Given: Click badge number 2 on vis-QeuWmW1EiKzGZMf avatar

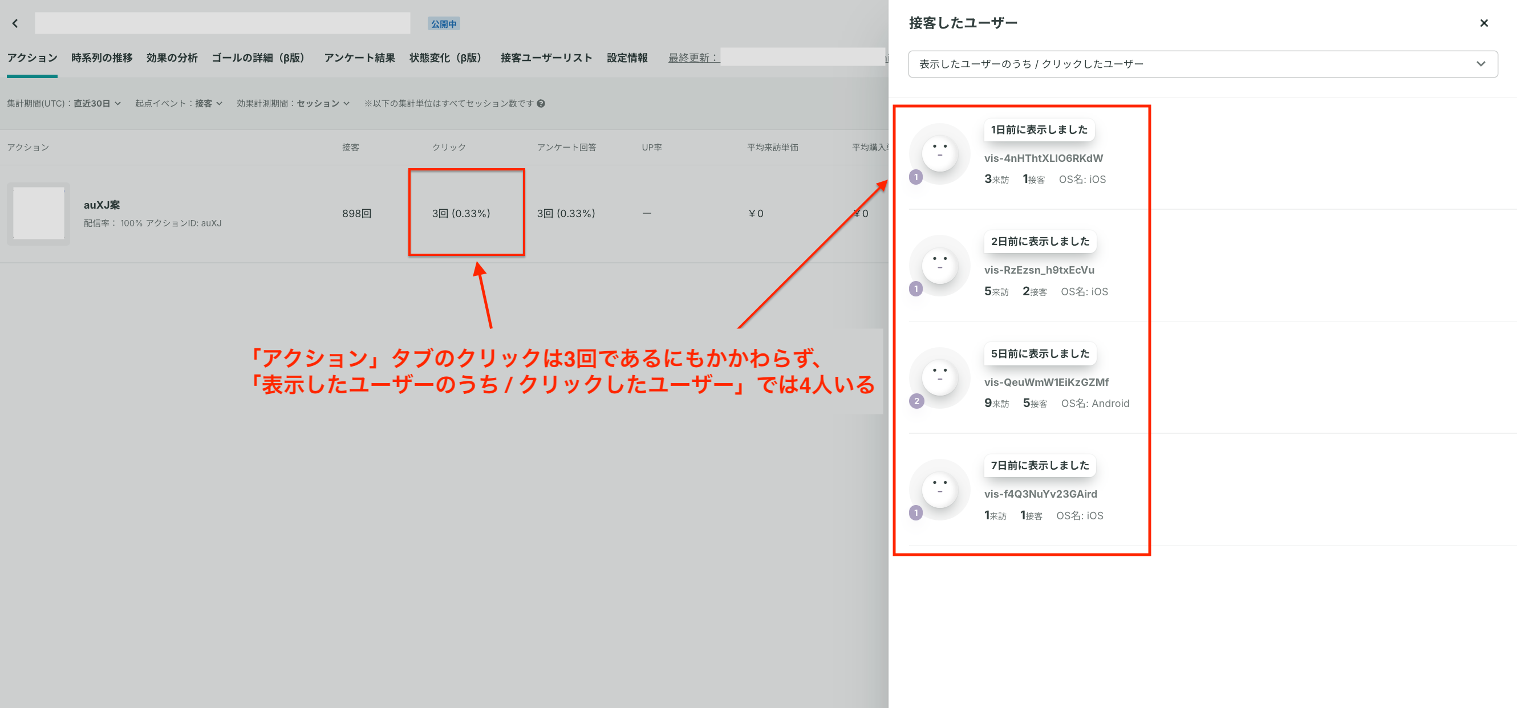Looking at the screenshot, I should pyautogui.click(x=916, y=401).
